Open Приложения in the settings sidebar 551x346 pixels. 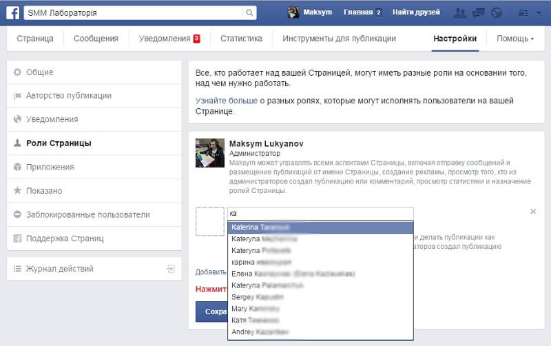point(50,167)
